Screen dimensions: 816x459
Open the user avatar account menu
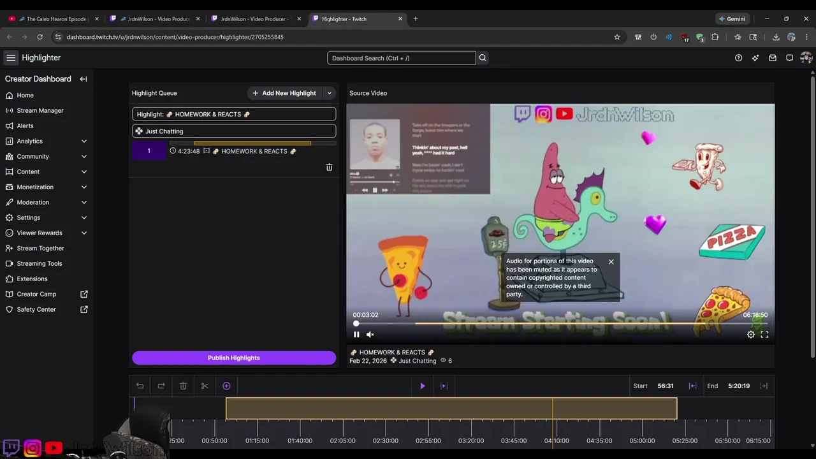[x=806, y=58]
